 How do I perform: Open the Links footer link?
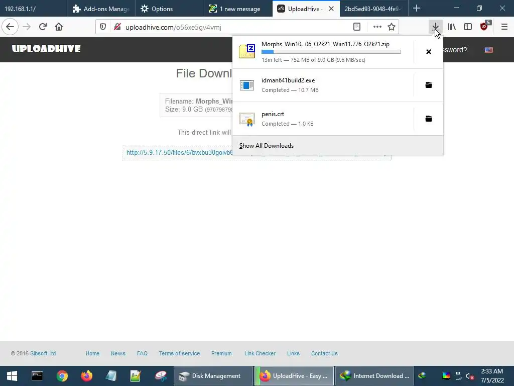(293, 353)
